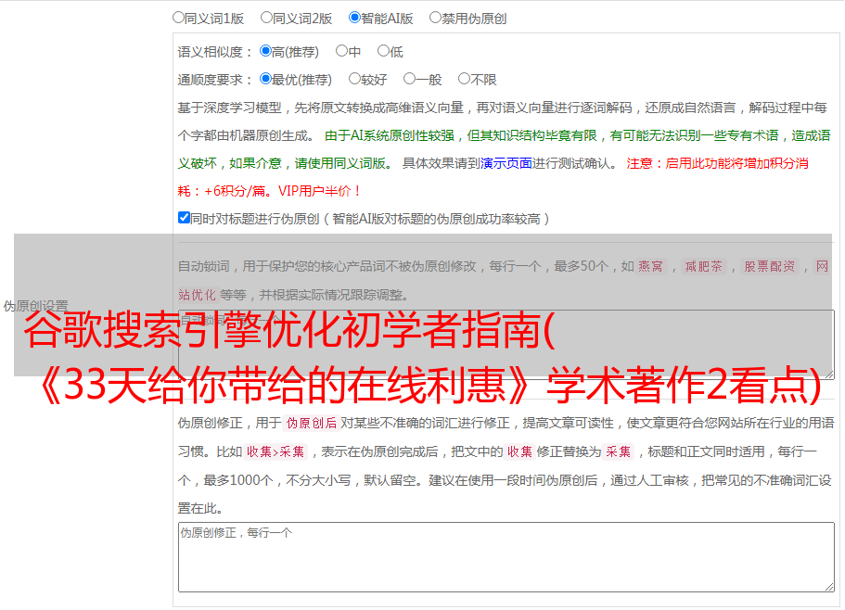The image size is (845, 610).
Task: Set 通顺度要求 to 最优(推荐)
Action: pyautogui.click(x=265, y=79)
